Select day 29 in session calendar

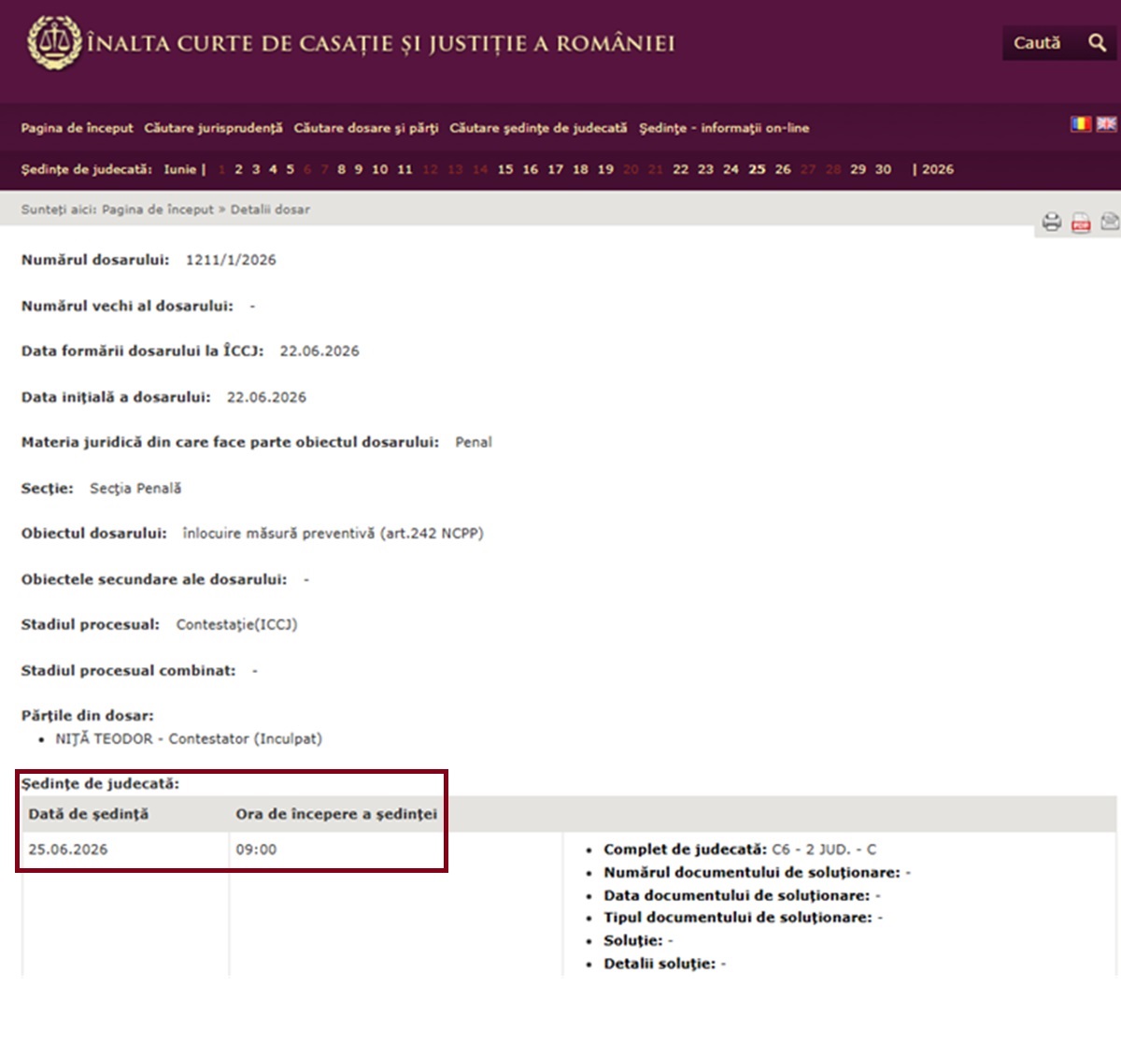[x=858, y=169]
